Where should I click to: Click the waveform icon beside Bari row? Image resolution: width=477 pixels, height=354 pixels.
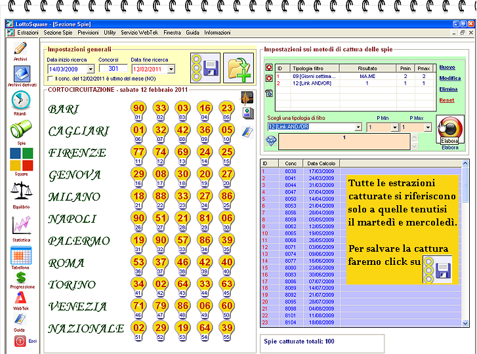point(247,98)
